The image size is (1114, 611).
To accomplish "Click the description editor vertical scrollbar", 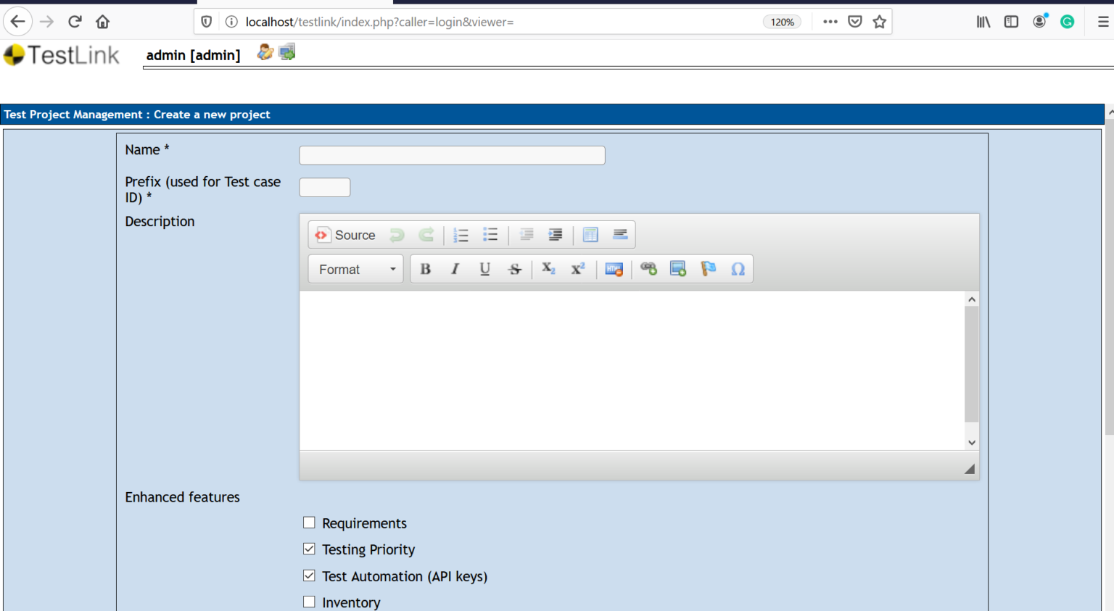I will [971, 364].
